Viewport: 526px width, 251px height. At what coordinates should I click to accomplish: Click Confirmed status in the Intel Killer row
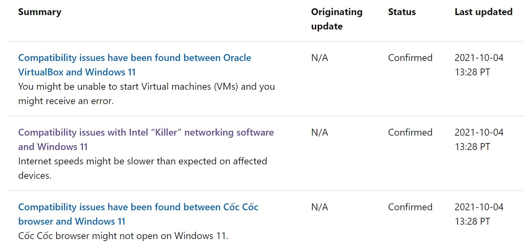[410, 133]
